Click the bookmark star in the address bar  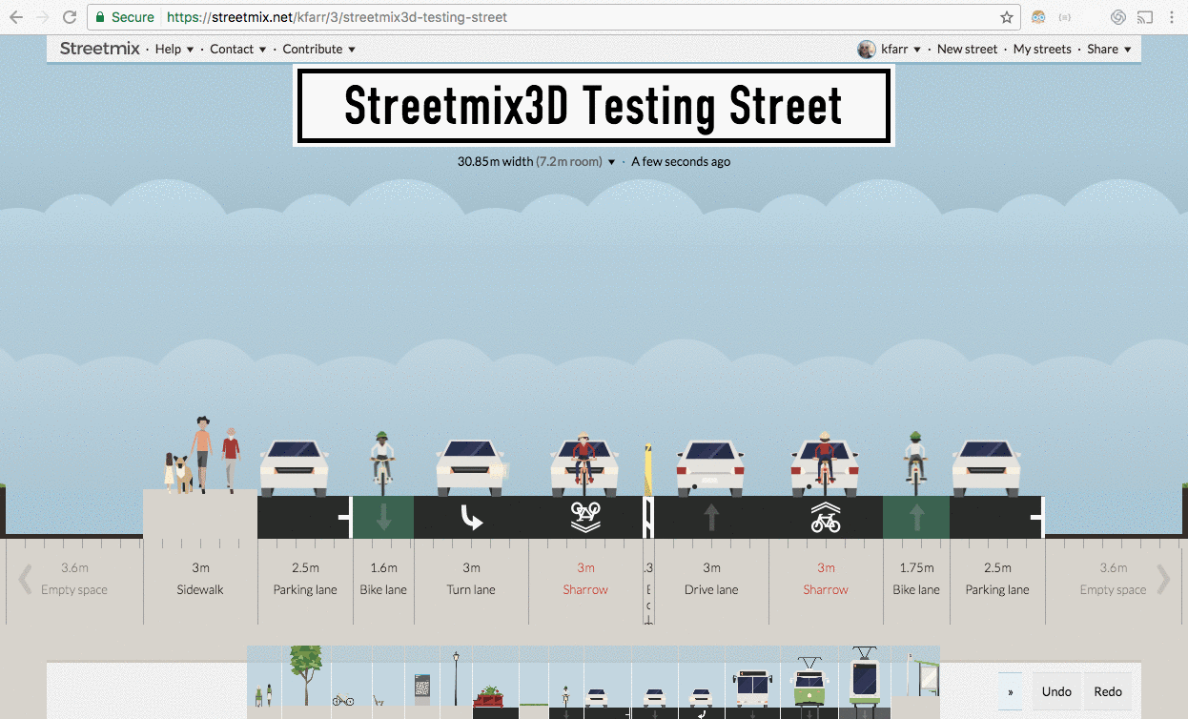(1006, 17)
